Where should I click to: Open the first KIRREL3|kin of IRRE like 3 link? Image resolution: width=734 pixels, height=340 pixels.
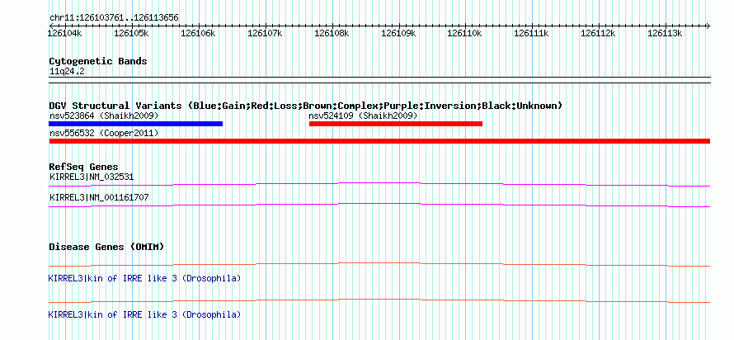(144, 279)
